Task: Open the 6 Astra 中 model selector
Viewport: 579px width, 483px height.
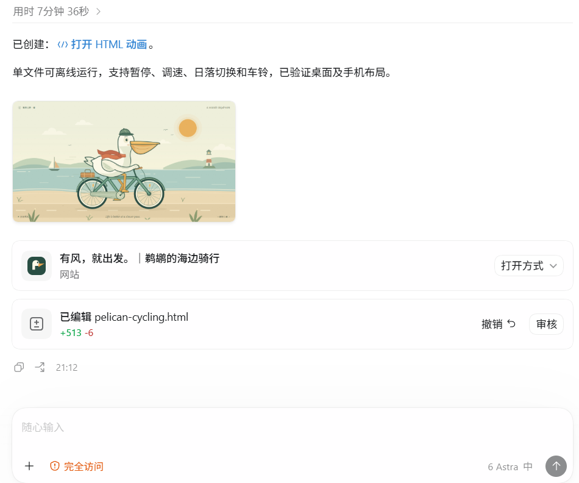Action: (x=510, y=467)
